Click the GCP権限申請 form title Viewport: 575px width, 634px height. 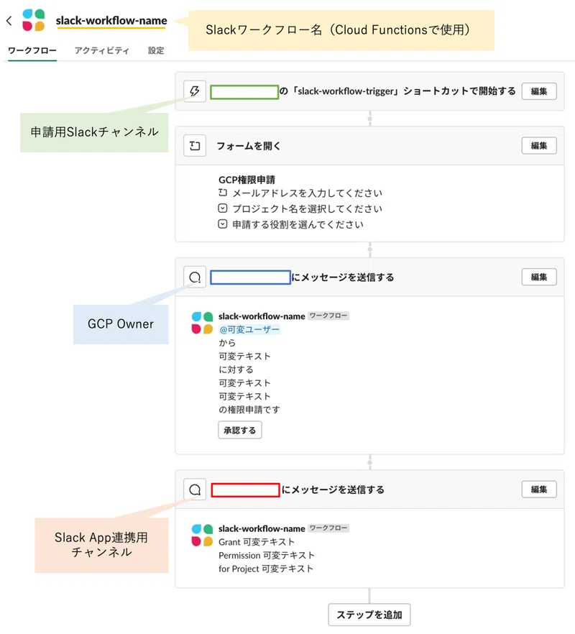click(247, 180)
